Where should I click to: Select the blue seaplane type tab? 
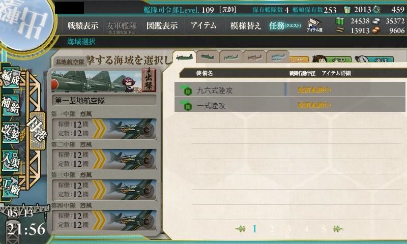[278, 56]
